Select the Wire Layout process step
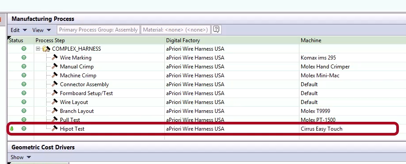 (74, 102)
